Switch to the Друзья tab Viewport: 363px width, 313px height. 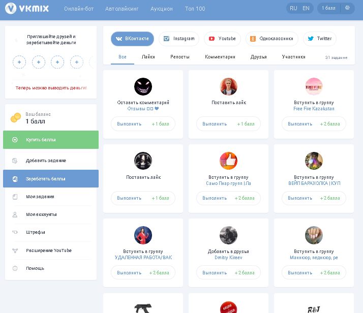coord(258,57)
